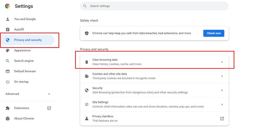Click the cookie icon in the privacy list
This screenshot has height=136, width=278.
pyautogui.click(x=86, y=76)
